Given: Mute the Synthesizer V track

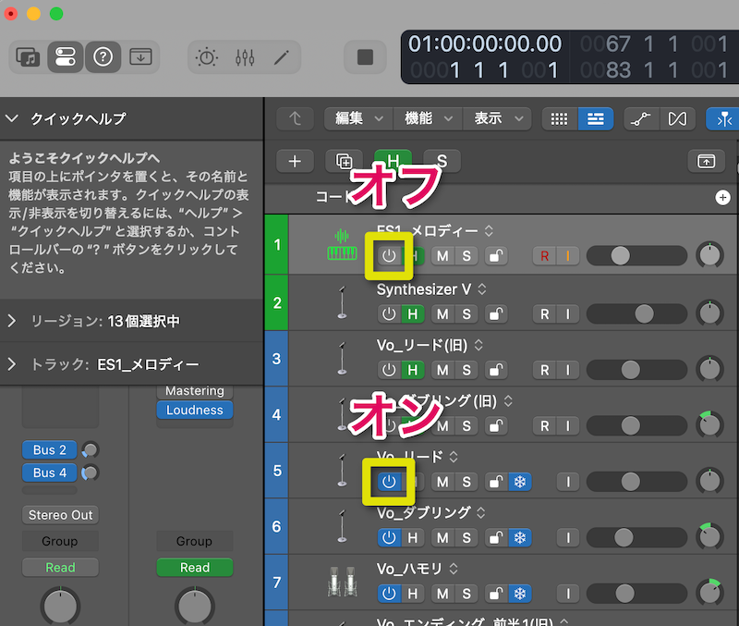Looking at the screenshot, I should (x=442, y=314).
